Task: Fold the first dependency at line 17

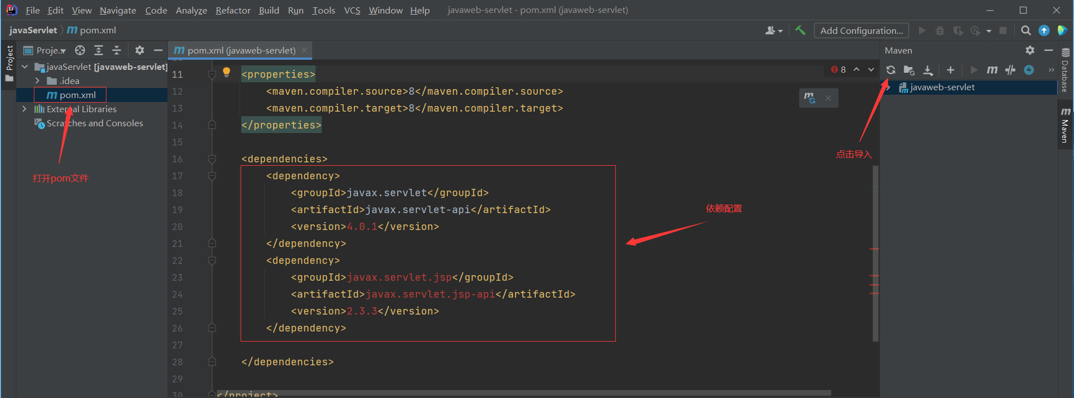Action: pyautogui.click(x=212, y=176)
